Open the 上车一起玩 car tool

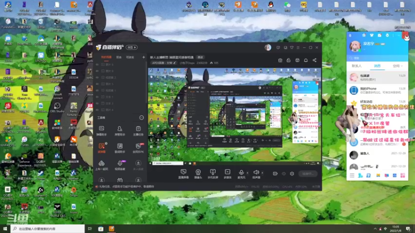click(x=101, y=165)
